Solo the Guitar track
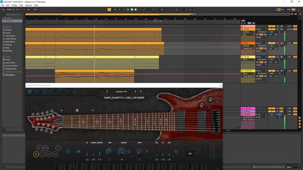The image size is (303, 170). click(x=278, y=29)
